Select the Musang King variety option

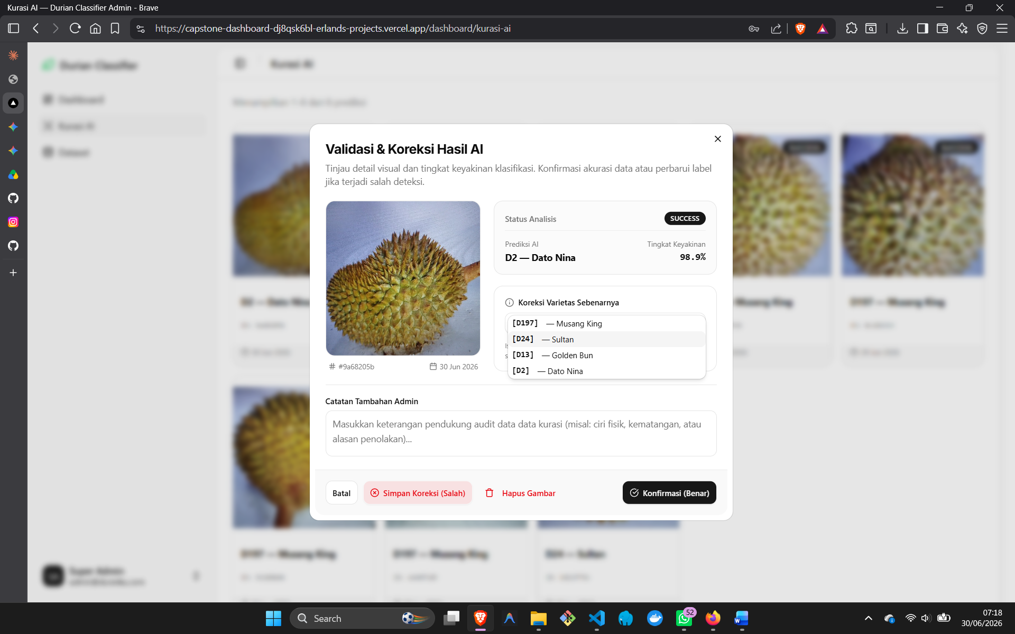pos(606,323)
